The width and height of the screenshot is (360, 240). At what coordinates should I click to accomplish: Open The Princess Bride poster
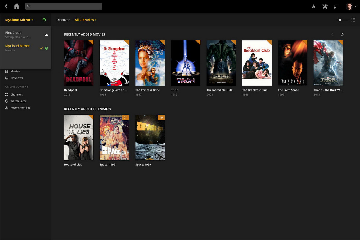coord(150,63)
